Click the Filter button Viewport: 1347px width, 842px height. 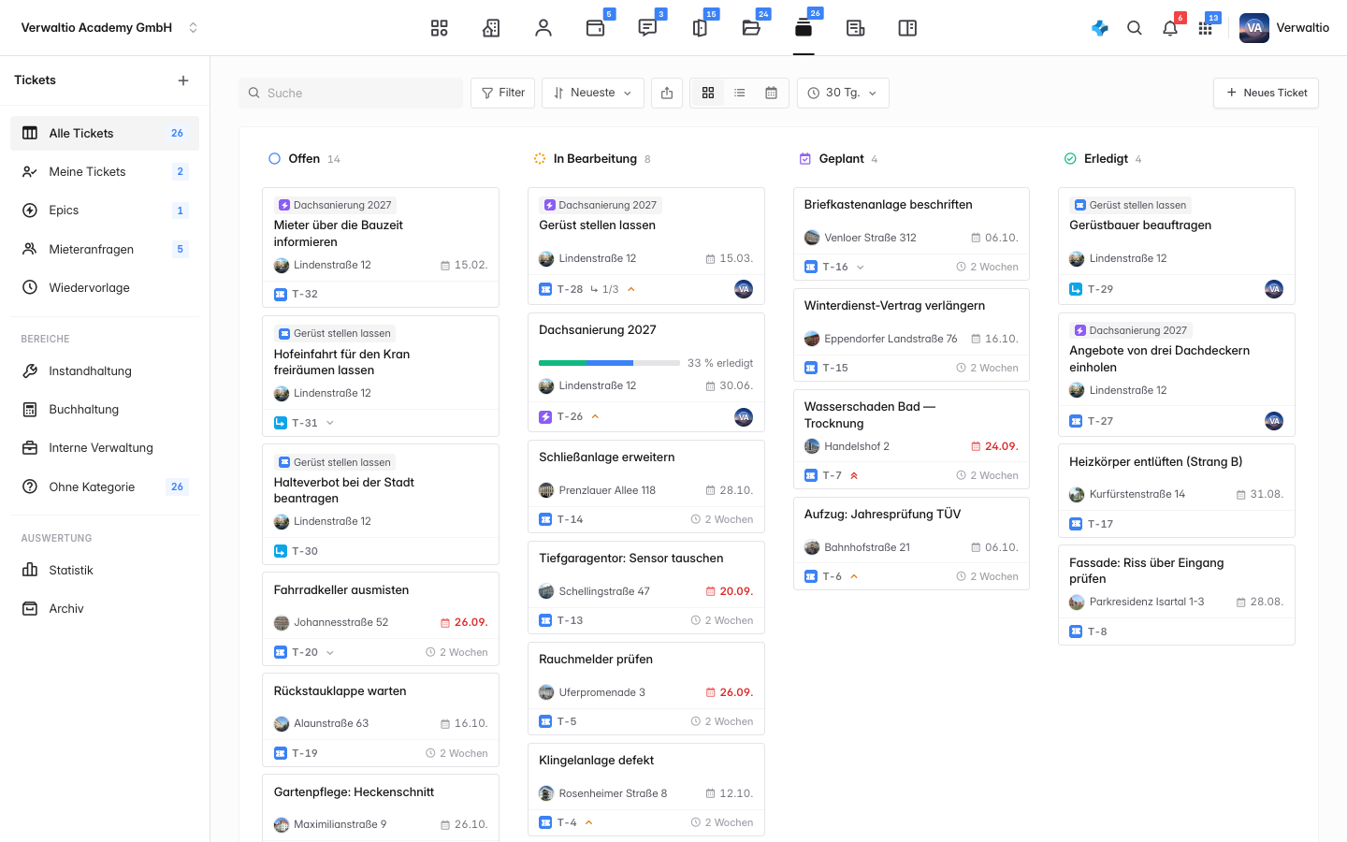click(x=503, y=93)
